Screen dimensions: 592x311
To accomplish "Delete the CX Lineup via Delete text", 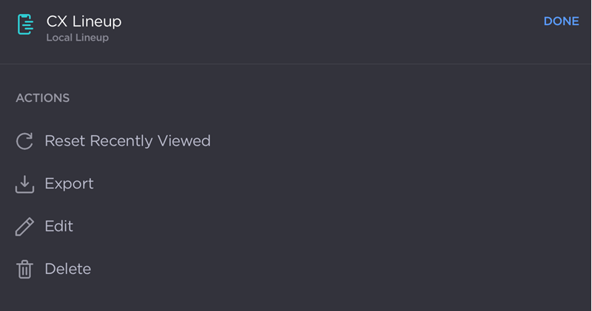I will pyautogui.click(x=67, y=270).
